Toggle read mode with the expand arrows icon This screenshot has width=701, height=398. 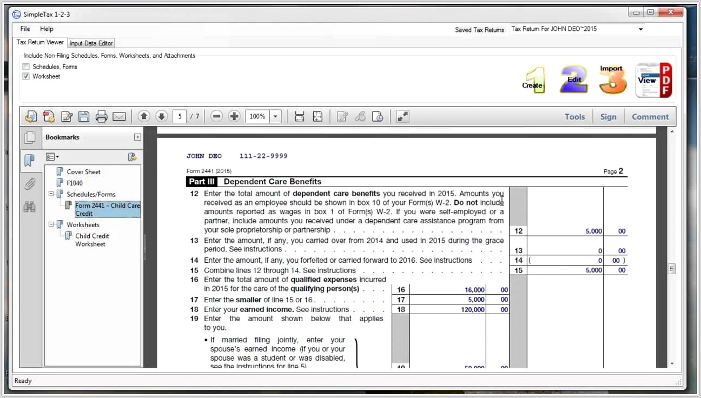pyautogui.click(x=402, y=116)
